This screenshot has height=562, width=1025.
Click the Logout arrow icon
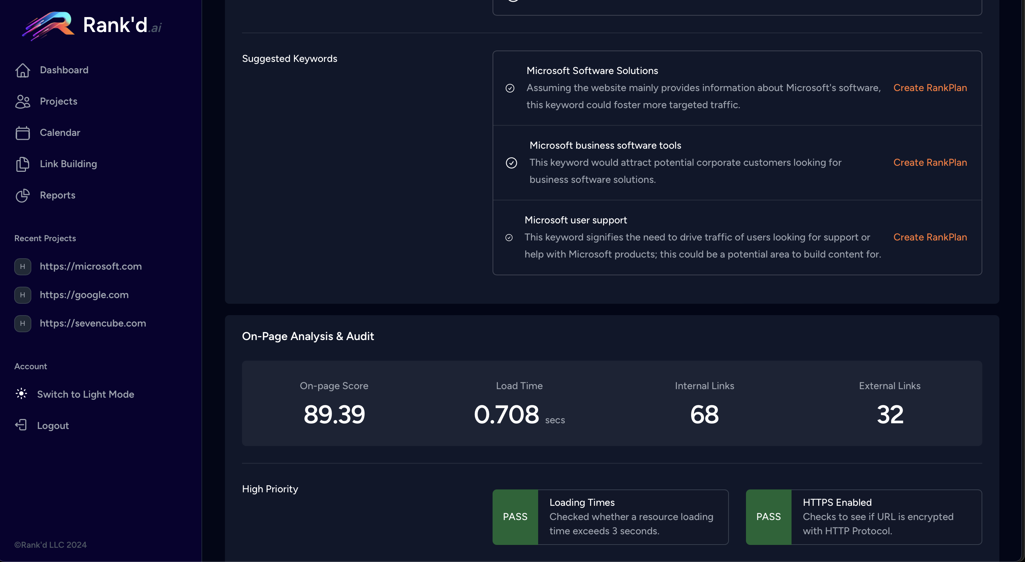point(21,425)
